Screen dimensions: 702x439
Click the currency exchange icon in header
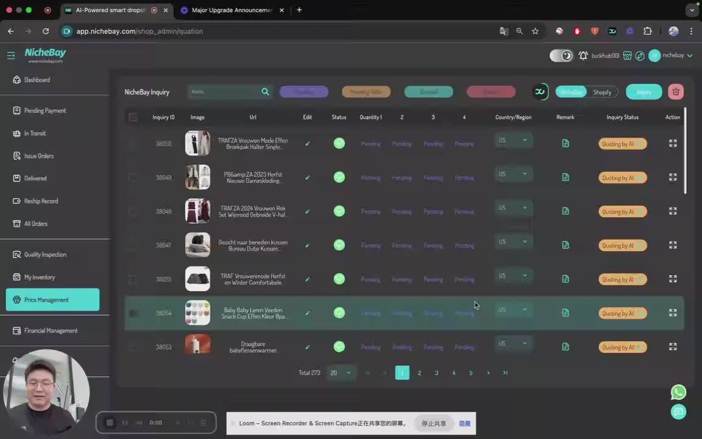tap(640, 55)
